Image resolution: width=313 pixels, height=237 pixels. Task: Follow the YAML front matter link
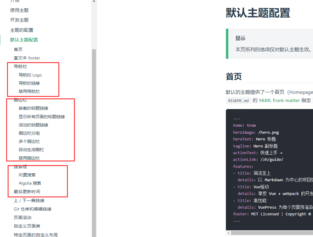[x=279, y=101]
